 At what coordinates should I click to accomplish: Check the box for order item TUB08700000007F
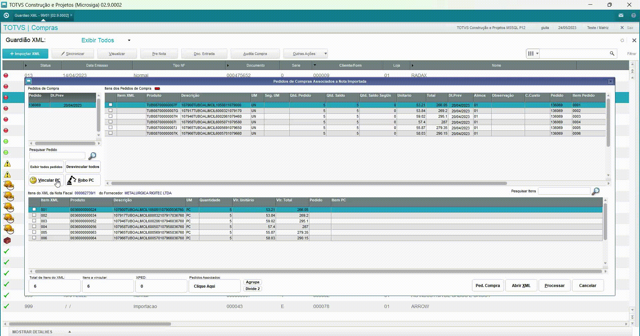(x=110, y=105)
